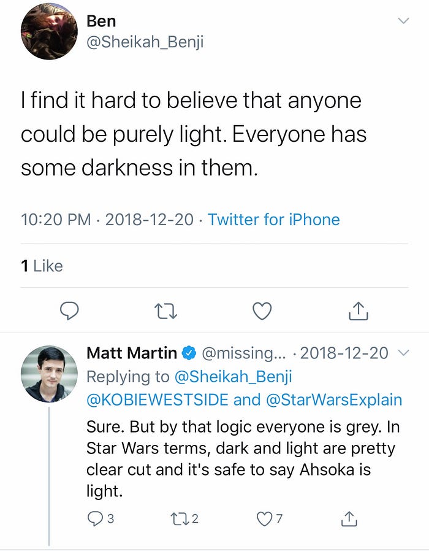Visit @StarWarsExplain profile link
This screenshot has height=551, width=429.
(x=335, y=399)
